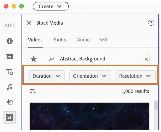Open the SFX tab
Viewport: 161px width, 132px height.
tap(104, 40)
